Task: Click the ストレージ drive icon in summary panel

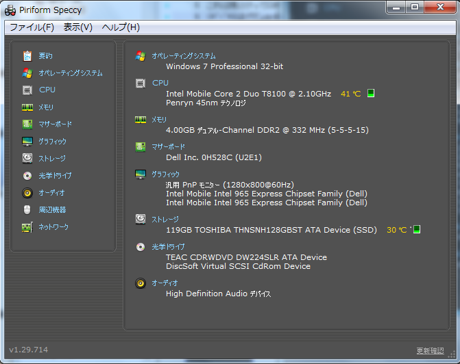Action: coord(141,219)
